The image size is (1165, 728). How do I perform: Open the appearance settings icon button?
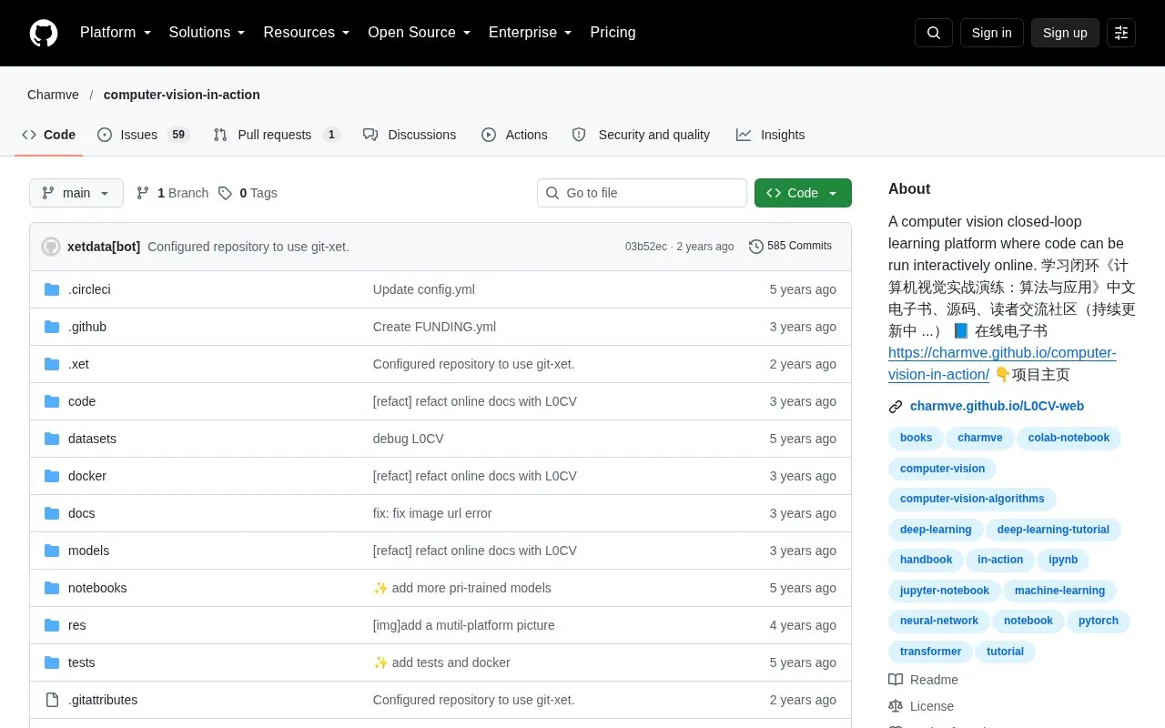1121,33
